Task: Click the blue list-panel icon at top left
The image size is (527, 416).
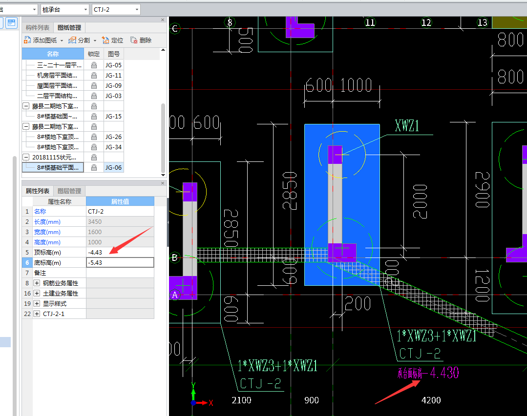Action: pos(12,23)
